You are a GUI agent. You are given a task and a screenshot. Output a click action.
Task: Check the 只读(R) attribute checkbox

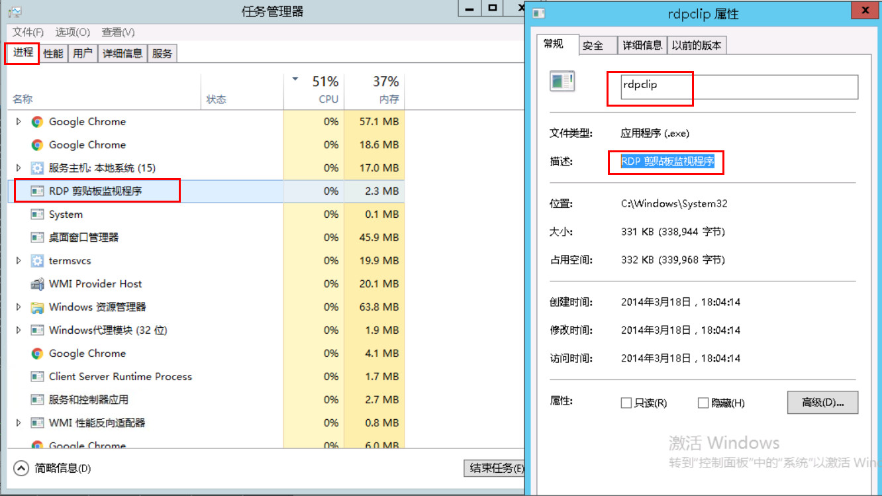[x=626, y=403]
